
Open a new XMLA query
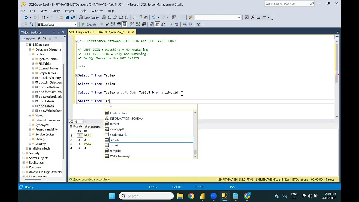[121, 17]
